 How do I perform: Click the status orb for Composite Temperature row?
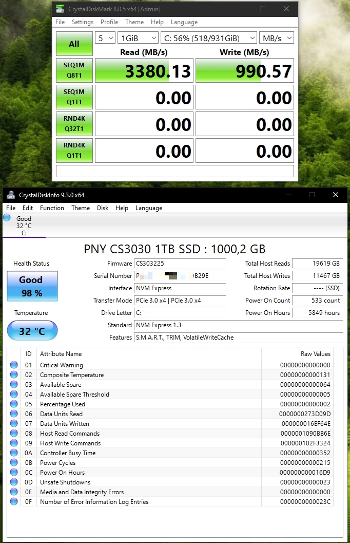pos(14,375)
